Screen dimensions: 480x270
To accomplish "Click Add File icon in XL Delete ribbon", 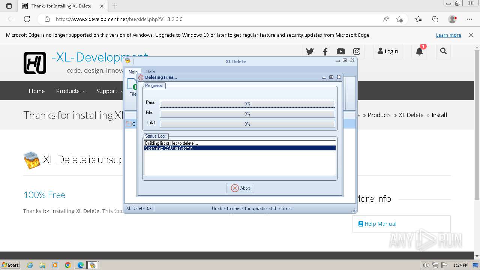I will click(x=132, y=87).
